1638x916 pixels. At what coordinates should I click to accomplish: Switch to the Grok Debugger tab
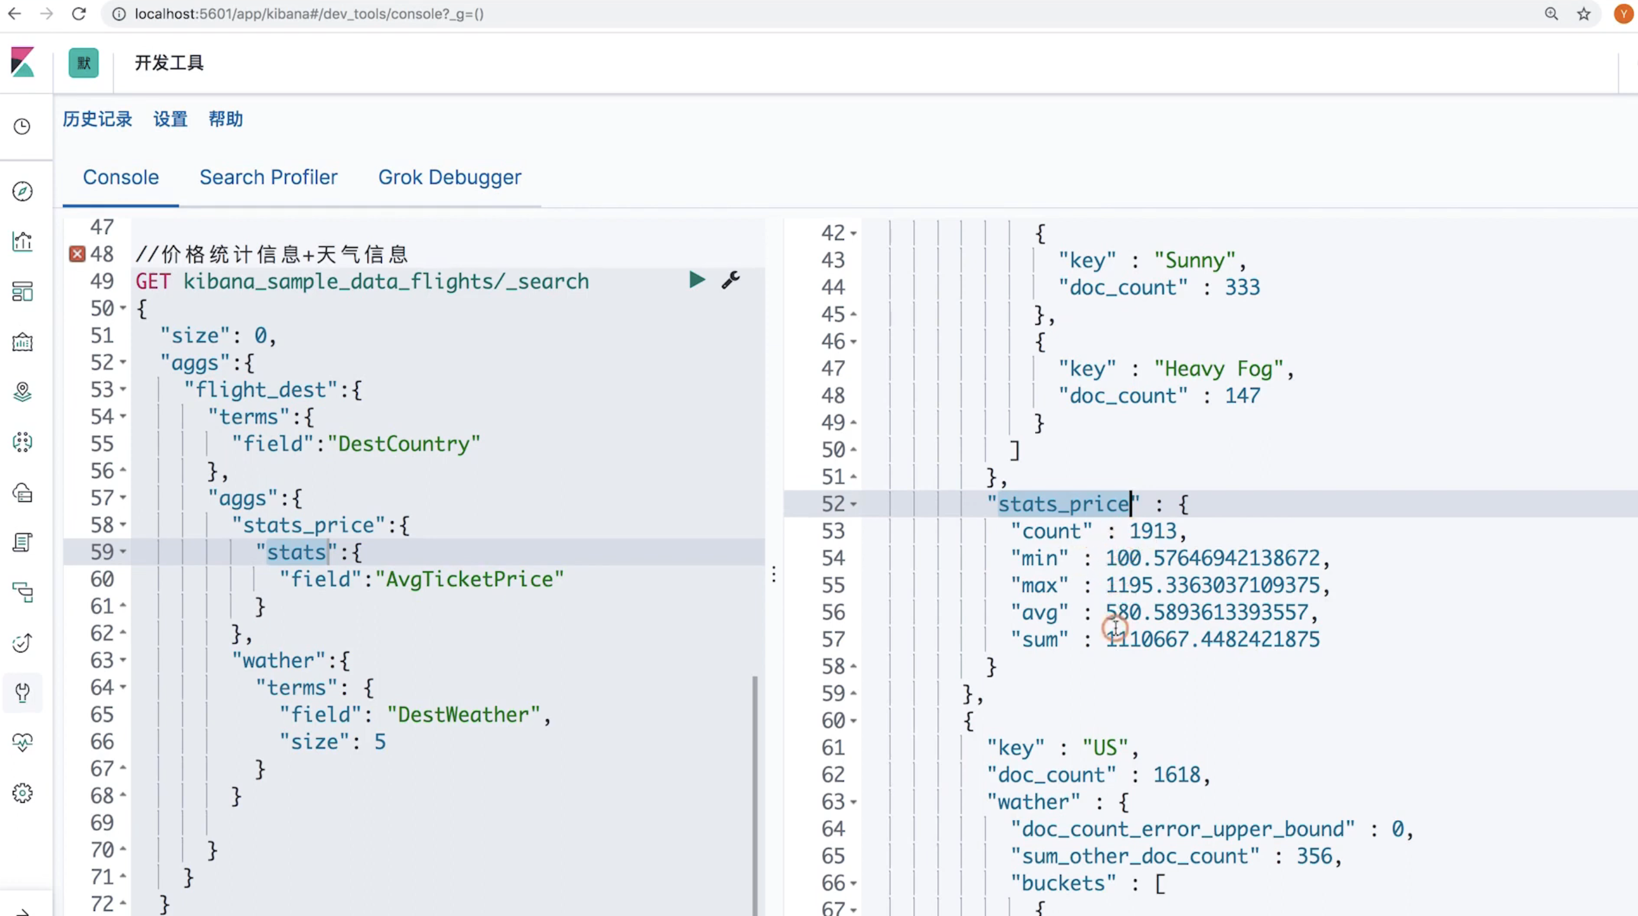pyautogui.click(x=450, y=177)
